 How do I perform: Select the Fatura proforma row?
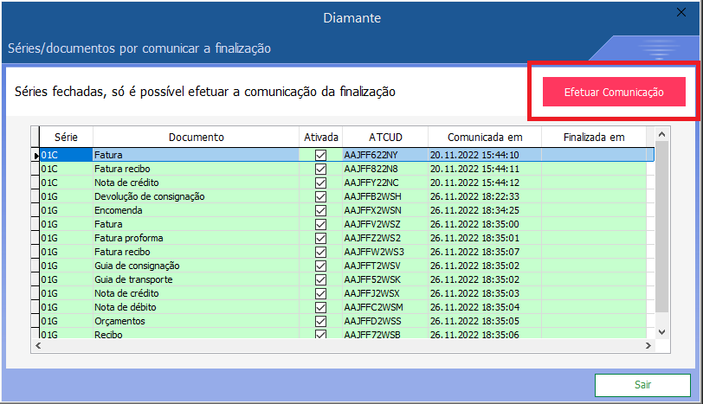pyautogui.click(x=196, y=238)
